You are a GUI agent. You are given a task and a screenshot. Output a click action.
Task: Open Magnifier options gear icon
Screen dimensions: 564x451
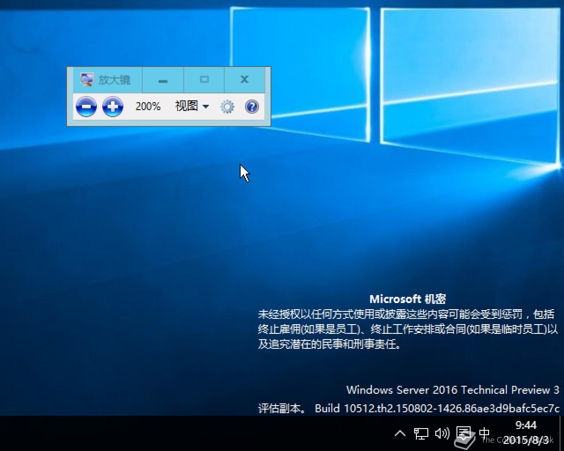tap(227, 107)
